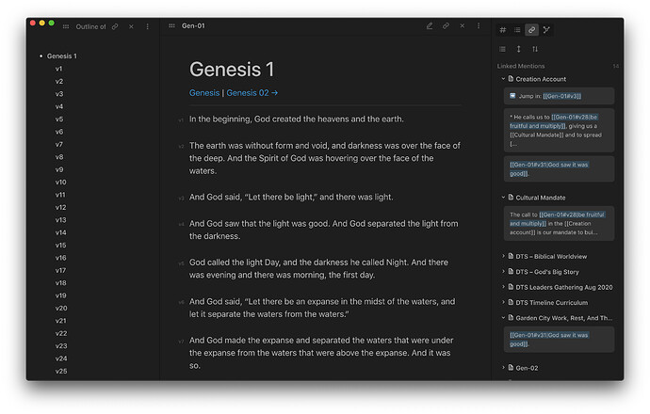Open the Genesis 02 → link
Viewport: 650px width, 414px height.
(x=252, y=93)
